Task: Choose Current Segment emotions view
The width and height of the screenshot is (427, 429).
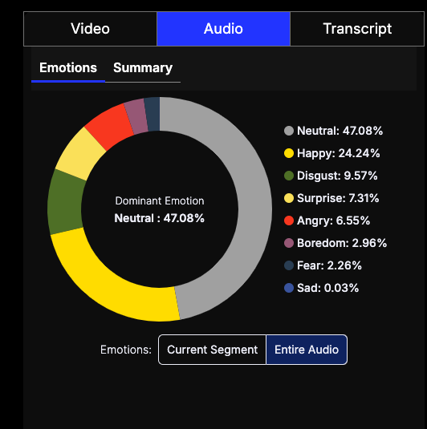Action: [x=212, y=350]
